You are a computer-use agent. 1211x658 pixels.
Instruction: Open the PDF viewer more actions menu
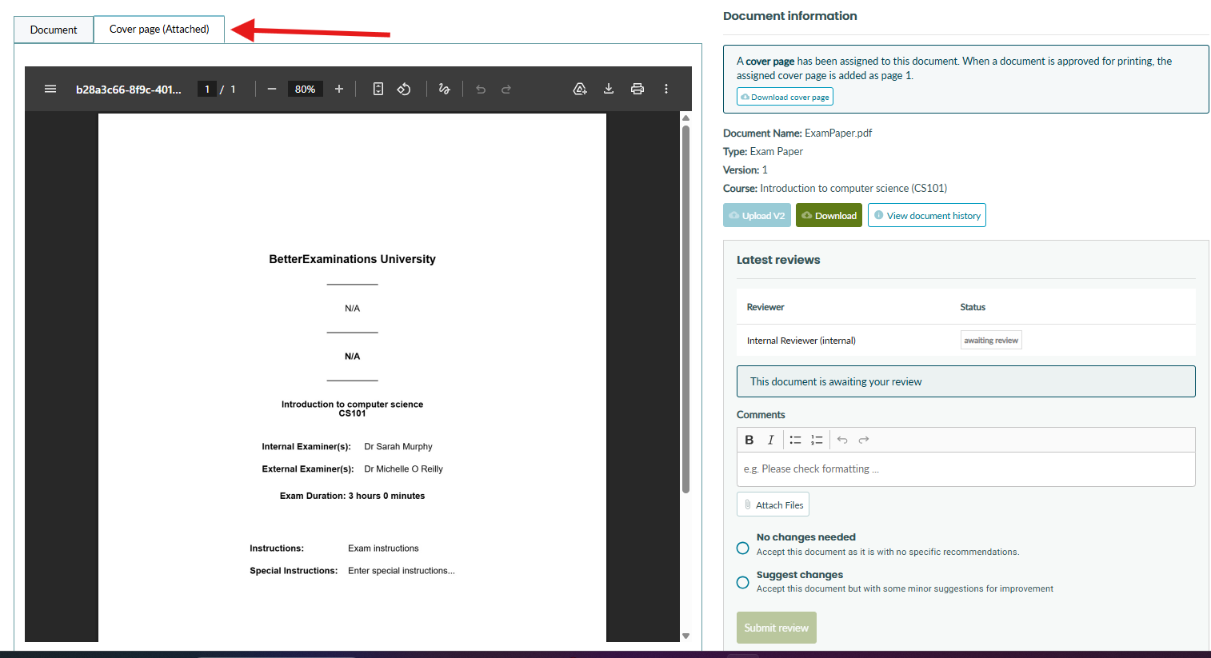pyautogui.click(x=666, y=89)
